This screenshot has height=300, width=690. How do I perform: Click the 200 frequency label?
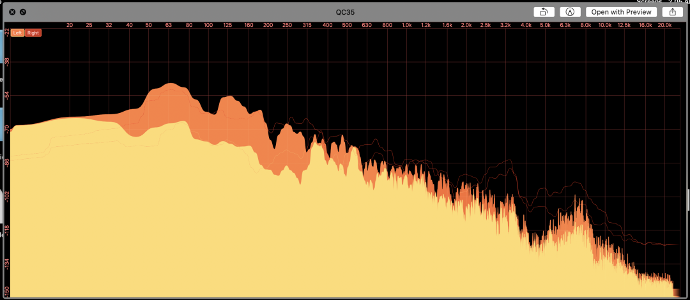point(268,26)
